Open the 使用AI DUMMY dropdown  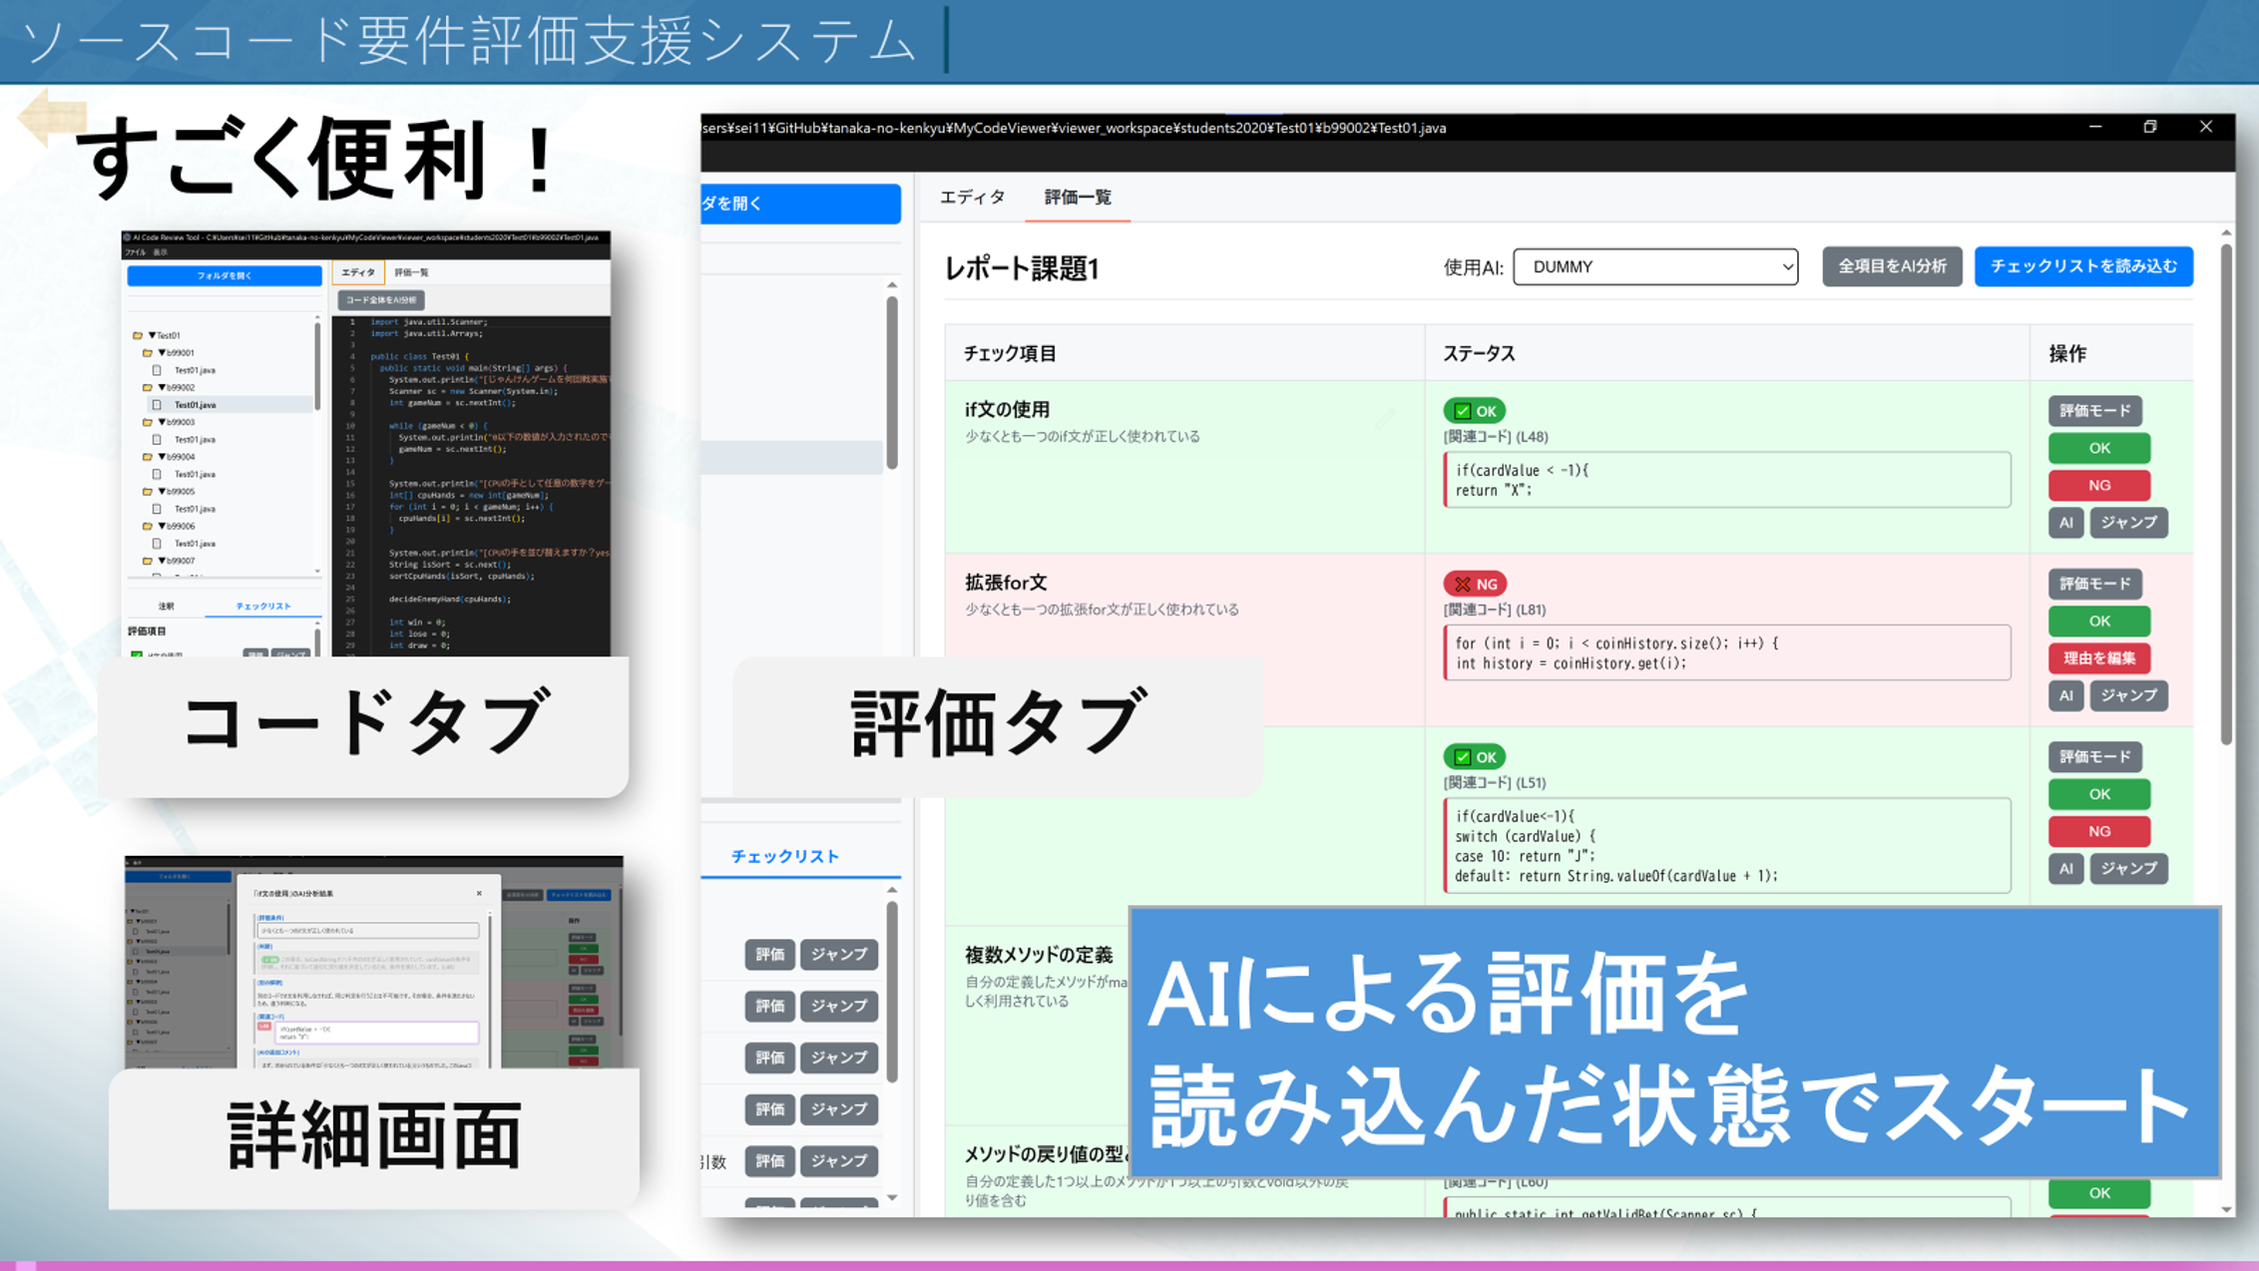(x=1654, y=266)
